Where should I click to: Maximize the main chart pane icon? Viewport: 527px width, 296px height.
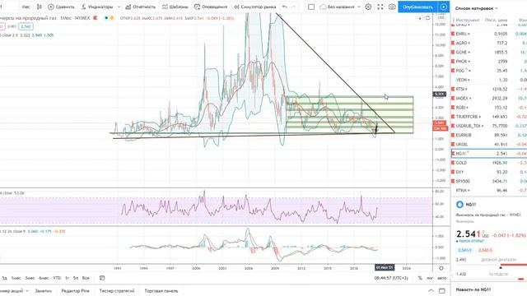[427, 18]
